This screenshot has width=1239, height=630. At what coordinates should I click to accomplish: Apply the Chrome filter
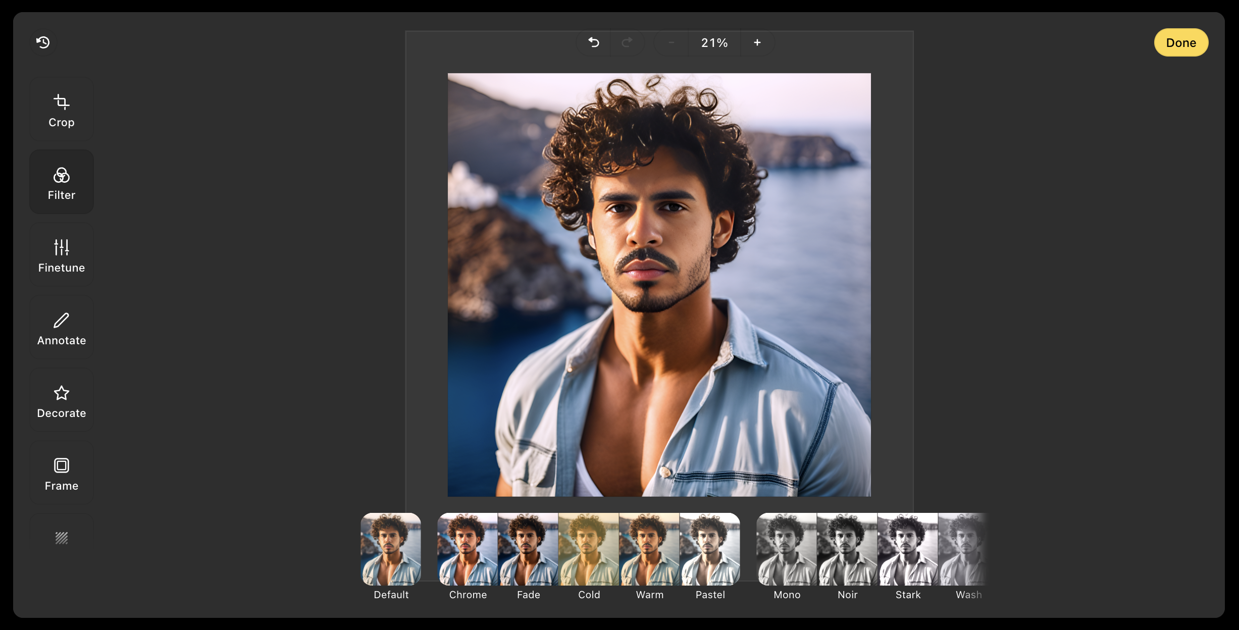tap(468, 550)
